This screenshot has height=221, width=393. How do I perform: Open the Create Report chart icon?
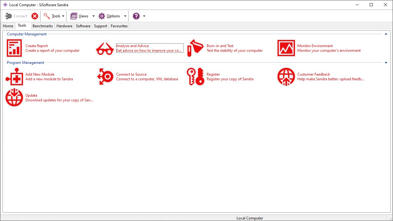point(14,48)
